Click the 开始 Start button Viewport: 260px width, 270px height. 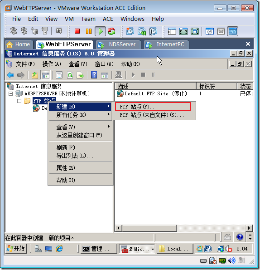(16, 249)
